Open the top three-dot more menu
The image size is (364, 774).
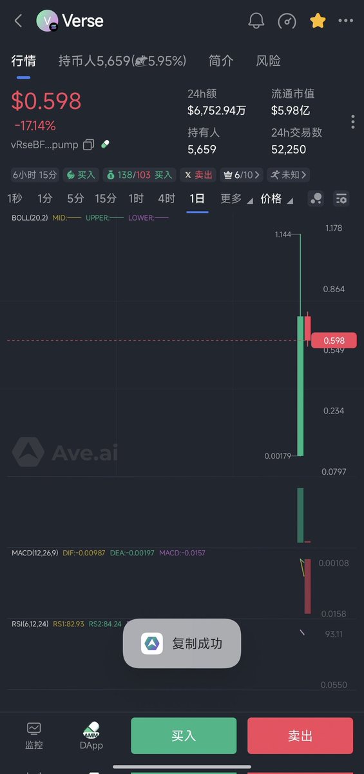pos(346,21)
